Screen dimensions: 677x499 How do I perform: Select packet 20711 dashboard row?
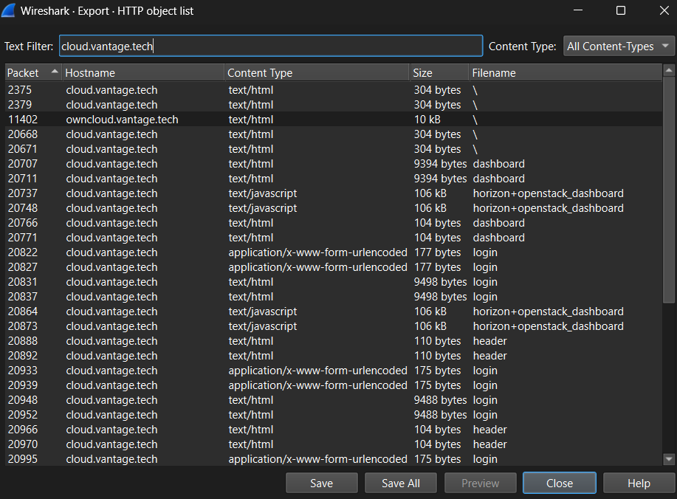(x=333, y=179)
